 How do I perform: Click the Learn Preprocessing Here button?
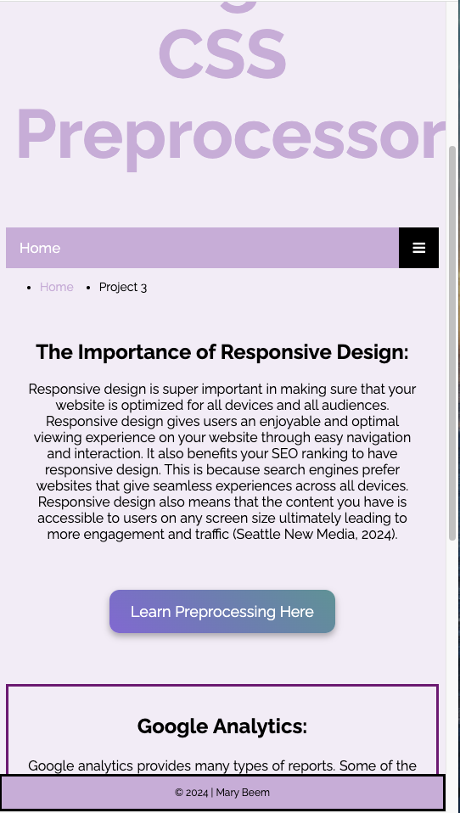[x=222, y=611]
